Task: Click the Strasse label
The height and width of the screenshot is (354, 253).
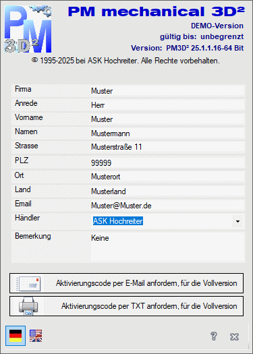Action: [x=26, y=146]
